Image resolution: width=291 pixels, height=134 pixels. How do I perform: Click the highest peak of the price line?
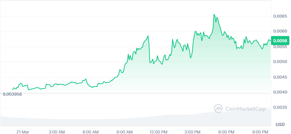[214, 14]
